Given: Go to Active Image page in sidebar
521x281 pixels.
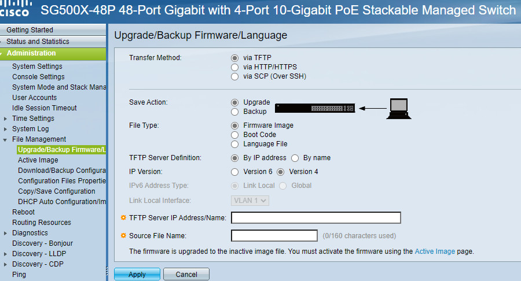Looking at the screenshot, I should click(x=38, y=160).
